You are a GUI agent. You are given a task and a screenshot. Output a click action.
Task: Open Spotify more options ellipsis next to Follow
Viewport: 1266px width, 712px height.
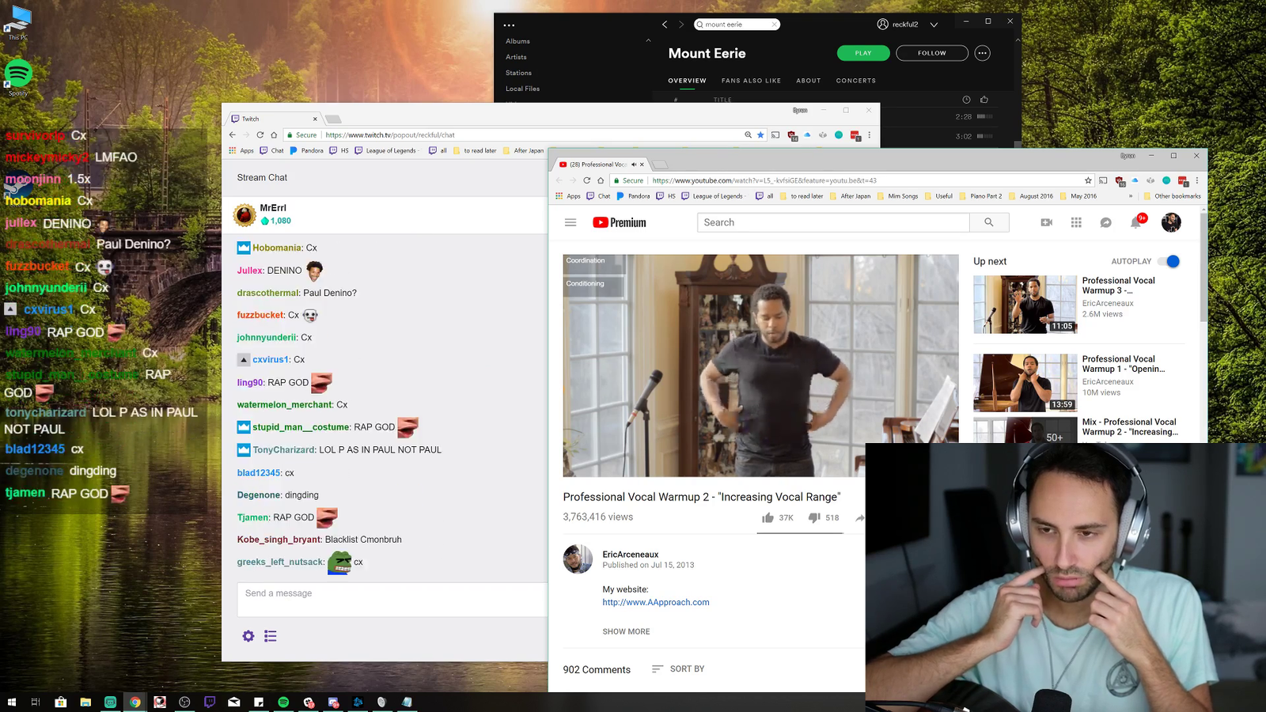click(x=982, y=53)
